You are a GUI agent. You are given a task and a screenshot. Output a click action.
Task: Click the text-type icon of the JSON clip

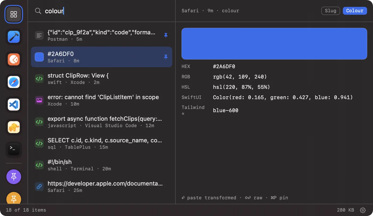(x=39, y=35)
